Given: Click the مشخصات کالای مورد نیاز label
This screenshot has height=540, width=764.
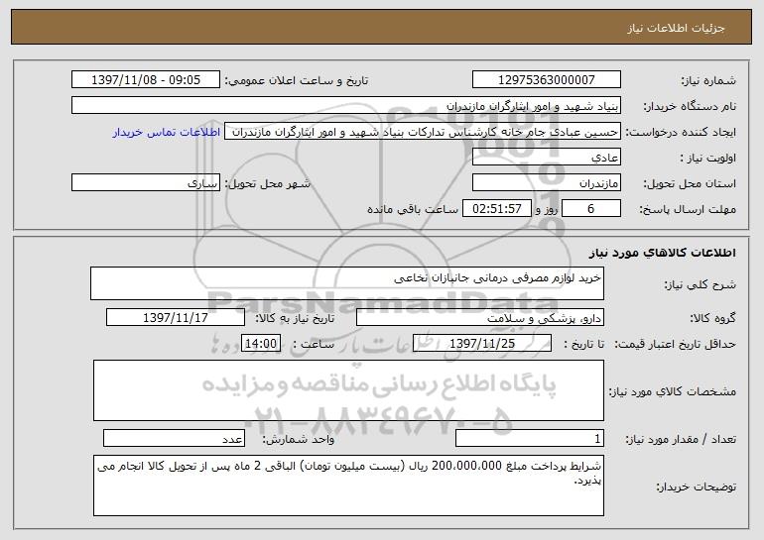Looking at the screenshot, I should (x=673, y=391).
